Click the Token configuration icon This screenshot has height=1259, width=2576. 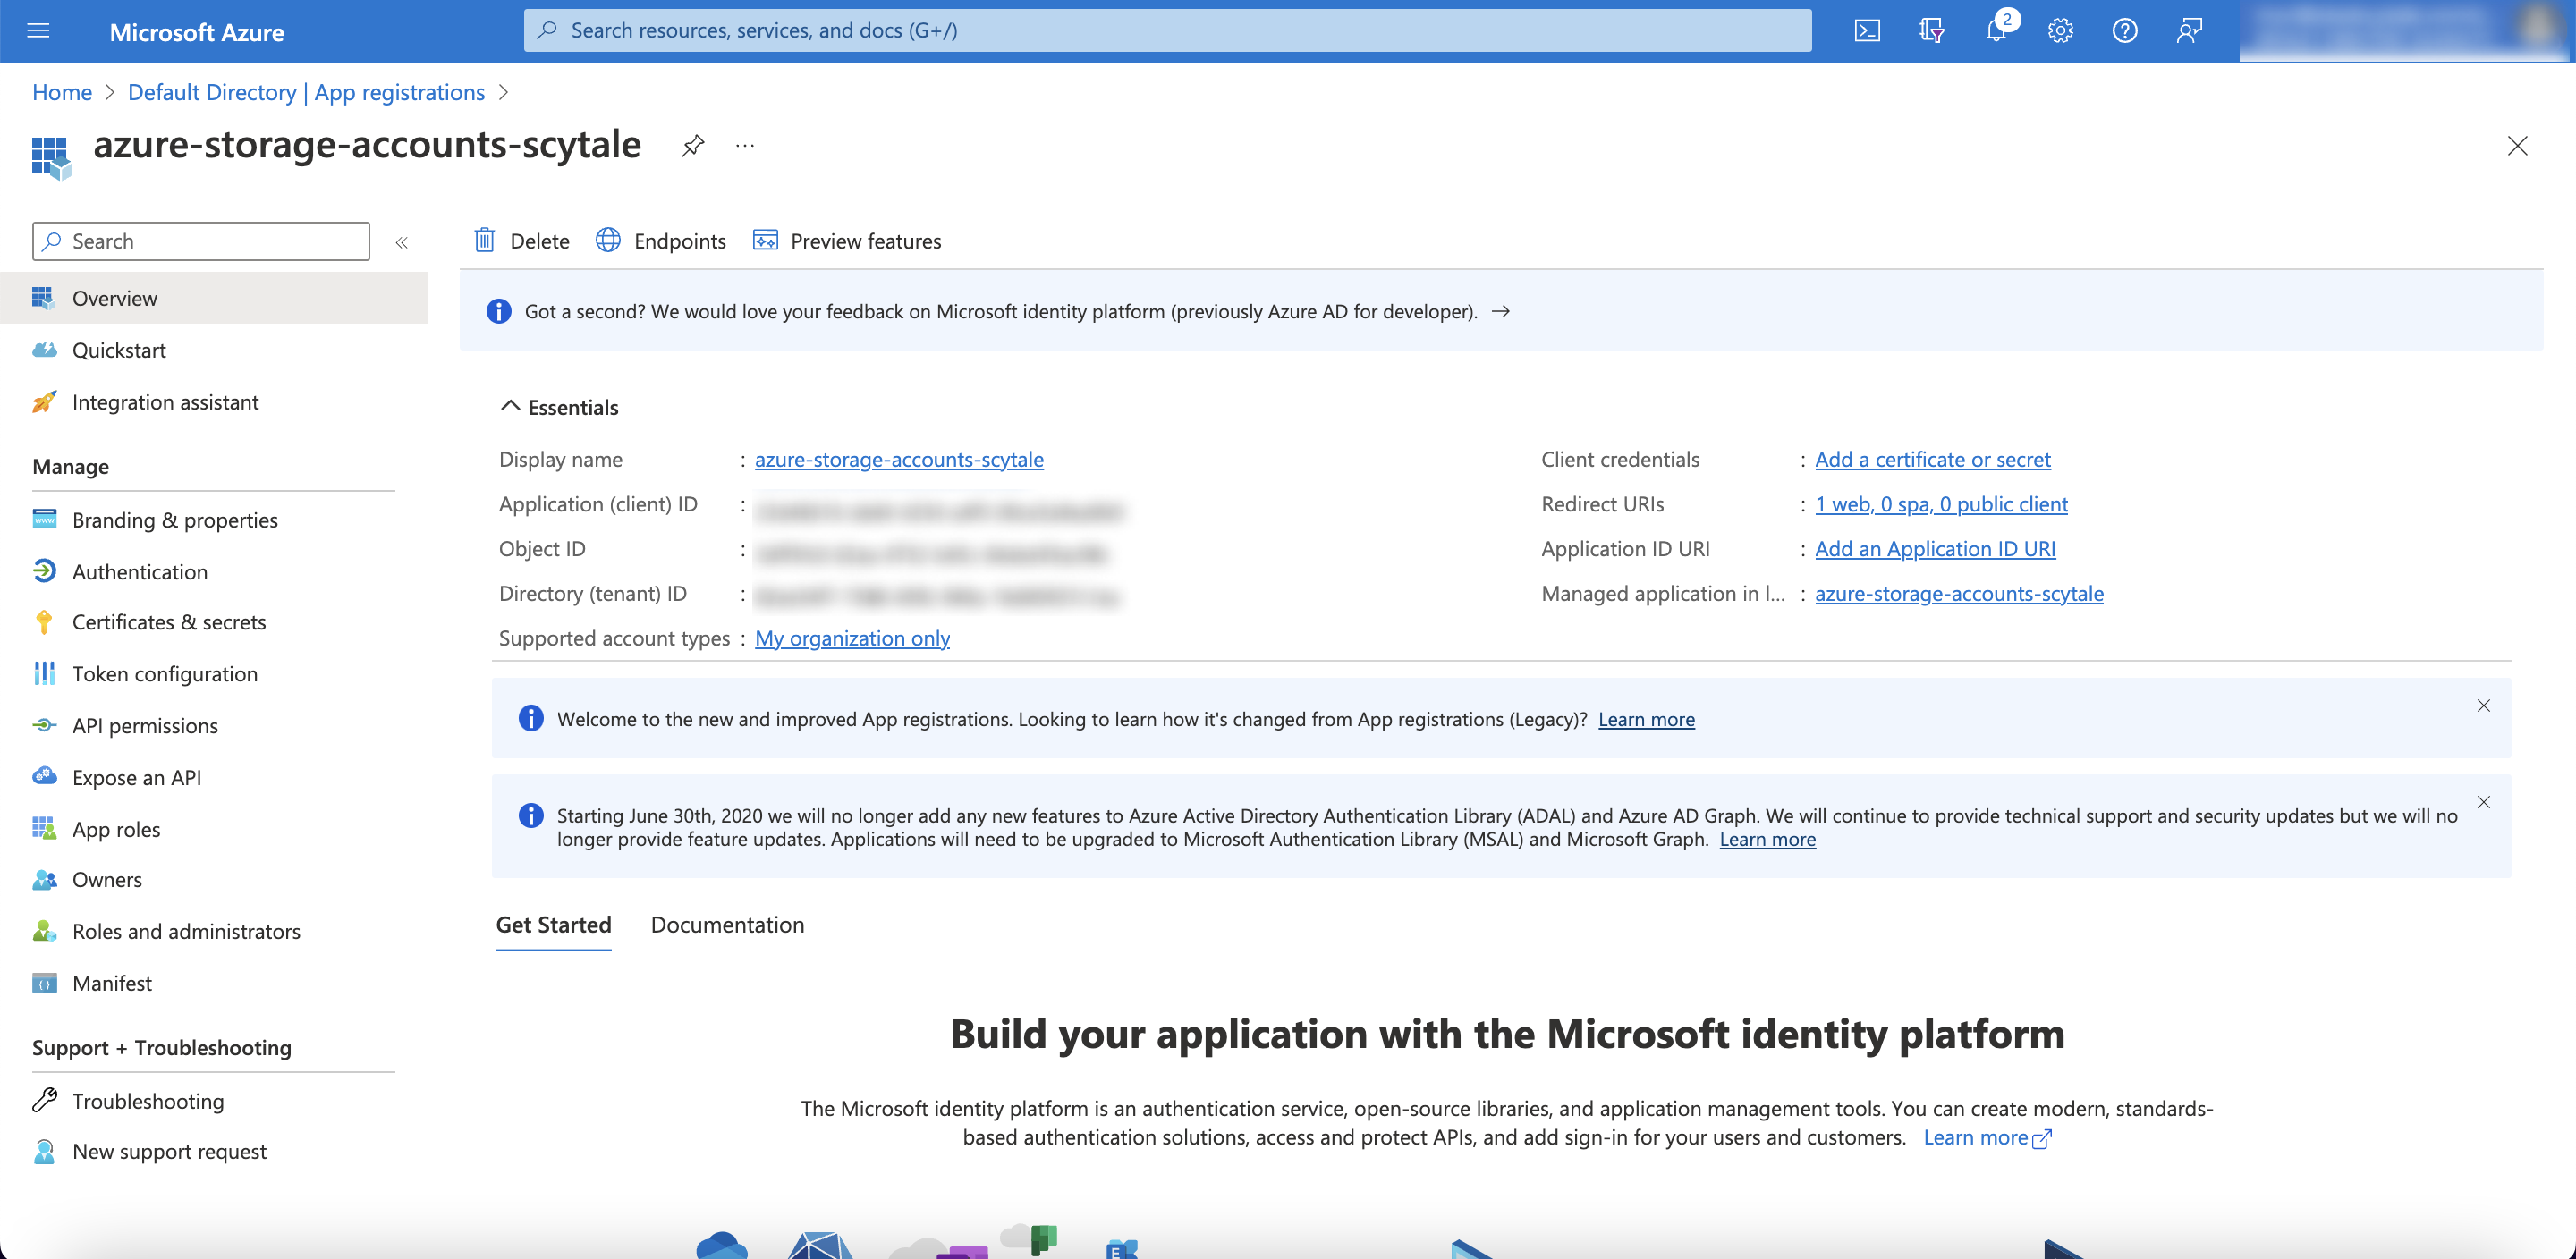point(44,674)
